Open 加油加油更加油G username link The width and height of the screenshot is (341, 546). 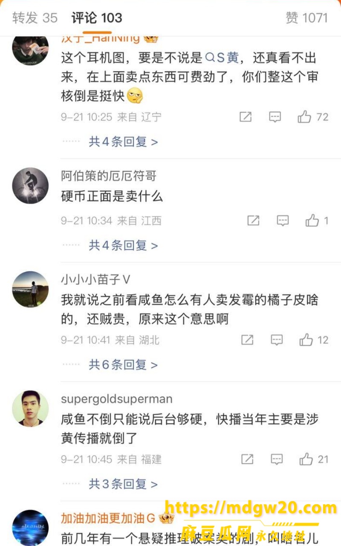(x=108, y=518)
